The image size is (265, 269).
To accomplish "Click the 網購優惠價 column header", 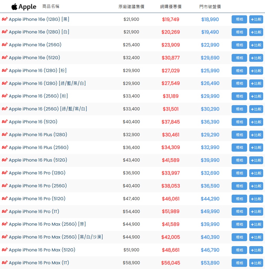I will (x=171, y=7).
